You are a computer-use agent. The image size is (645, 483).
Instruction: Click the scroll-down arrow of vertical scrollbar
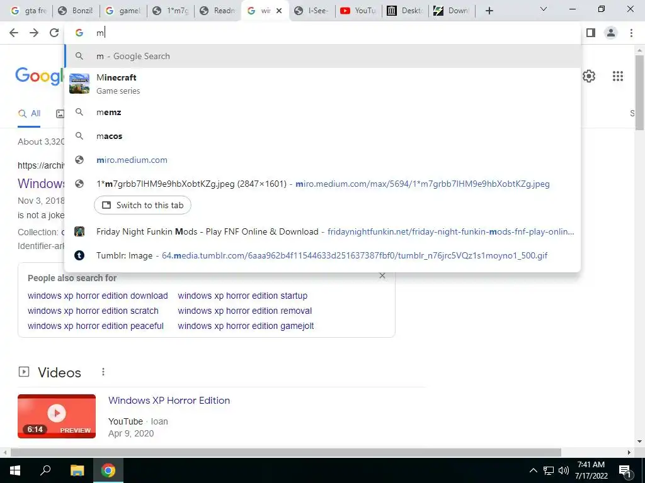tap(639, 441)
